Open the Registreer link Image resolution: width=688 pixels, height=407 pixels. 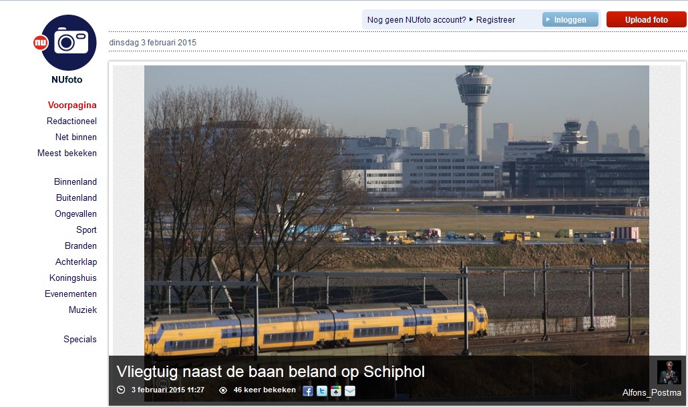pos(496,20)
